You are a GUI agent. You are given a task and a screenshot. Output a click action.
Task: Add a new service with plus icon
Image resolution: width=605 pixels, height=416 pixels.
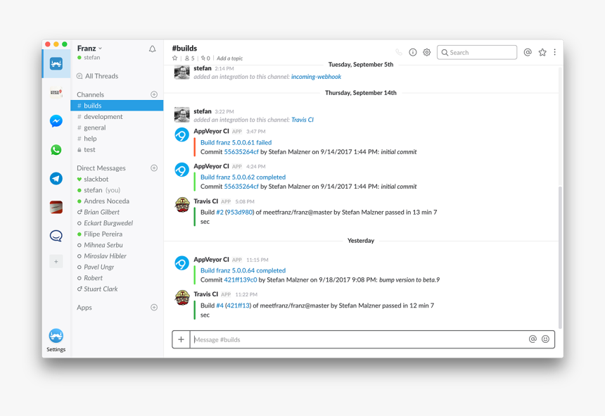pyautogui.click(x=56, y=262)
